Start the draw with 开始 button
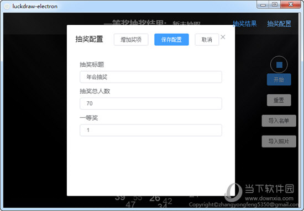The width and height of the screenshot is (304, 211). [x=279, y=79]
